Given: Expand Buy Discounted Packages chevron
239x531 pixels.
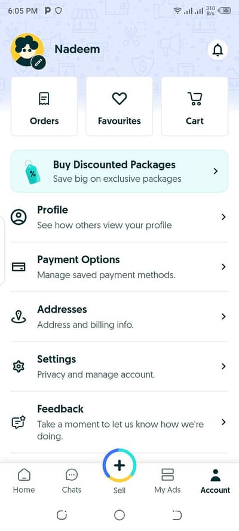Looking at the screenshot, I should tap(216, 172).
